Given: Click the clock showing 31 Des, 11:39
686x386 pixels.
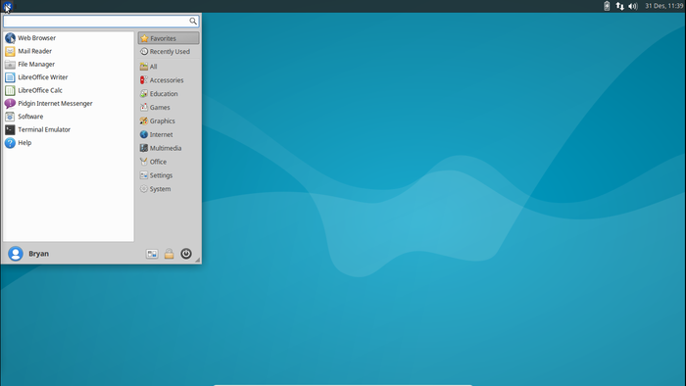Looking at the screenshot, I should (x=663, y=6).
